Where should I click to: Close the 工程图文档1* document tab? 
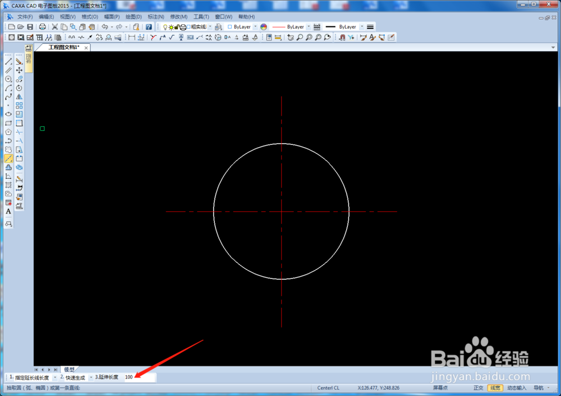pos(86,48)
